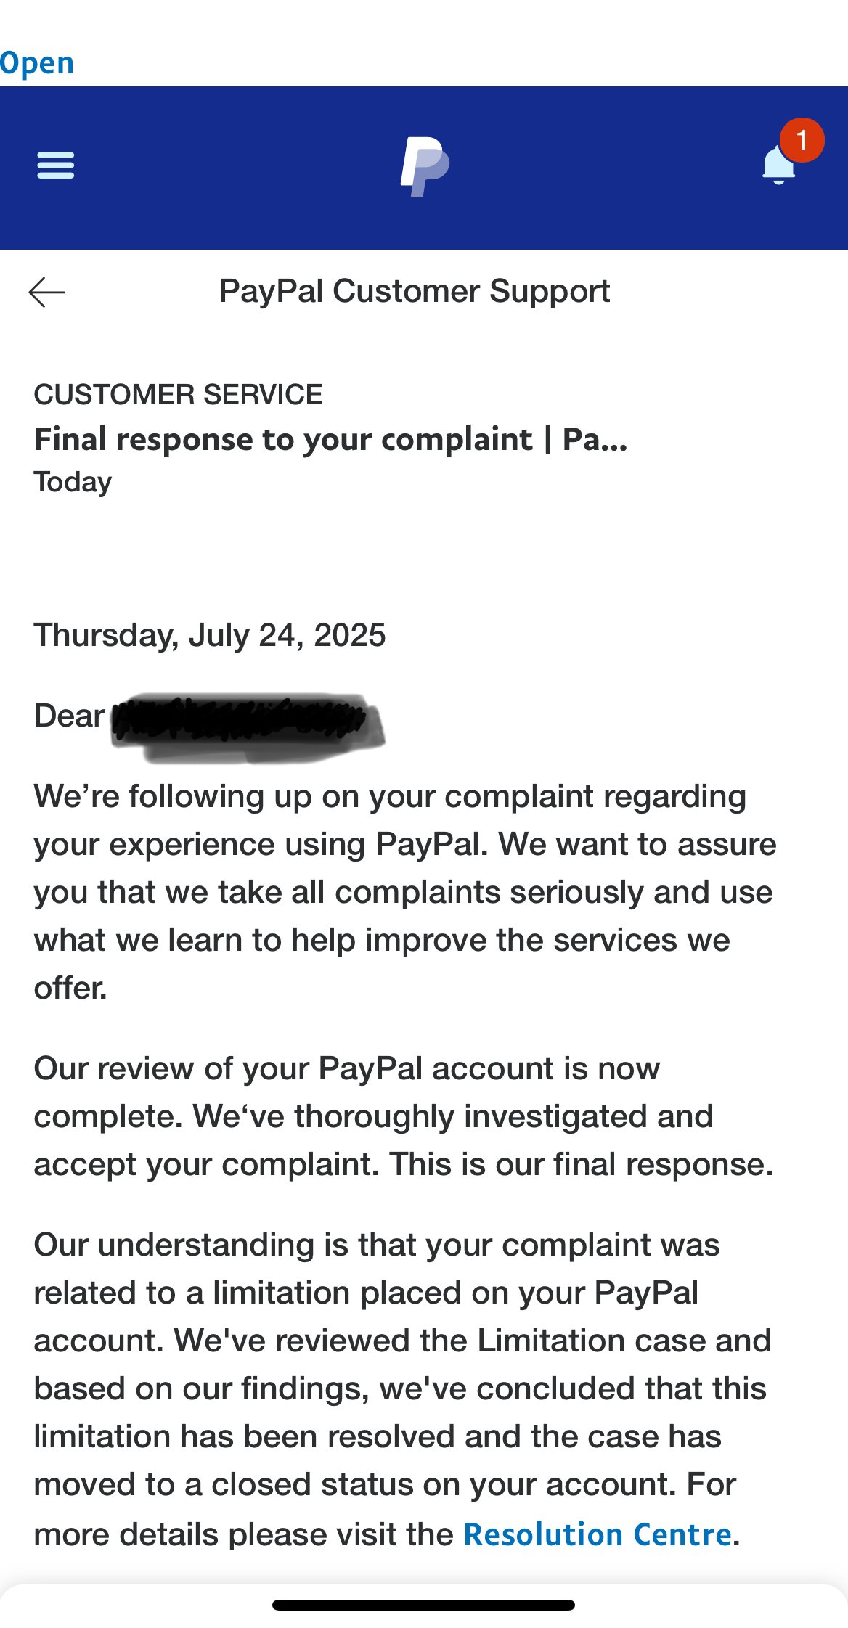Tap the red notification badge showing 1
The height and width of the screenshot is (1628, 848).
click(802, 140)
